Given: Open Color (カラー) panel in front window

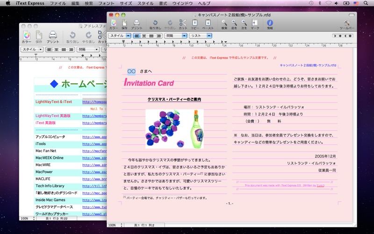Looking at the screenshot, I should point(114,24).
